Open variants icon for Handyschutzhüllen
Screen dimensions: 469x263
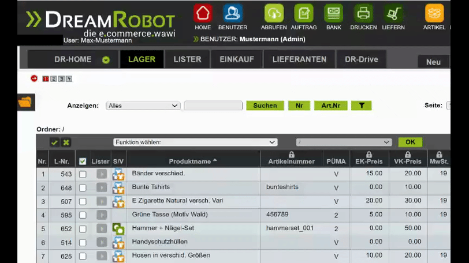point(118,242)
